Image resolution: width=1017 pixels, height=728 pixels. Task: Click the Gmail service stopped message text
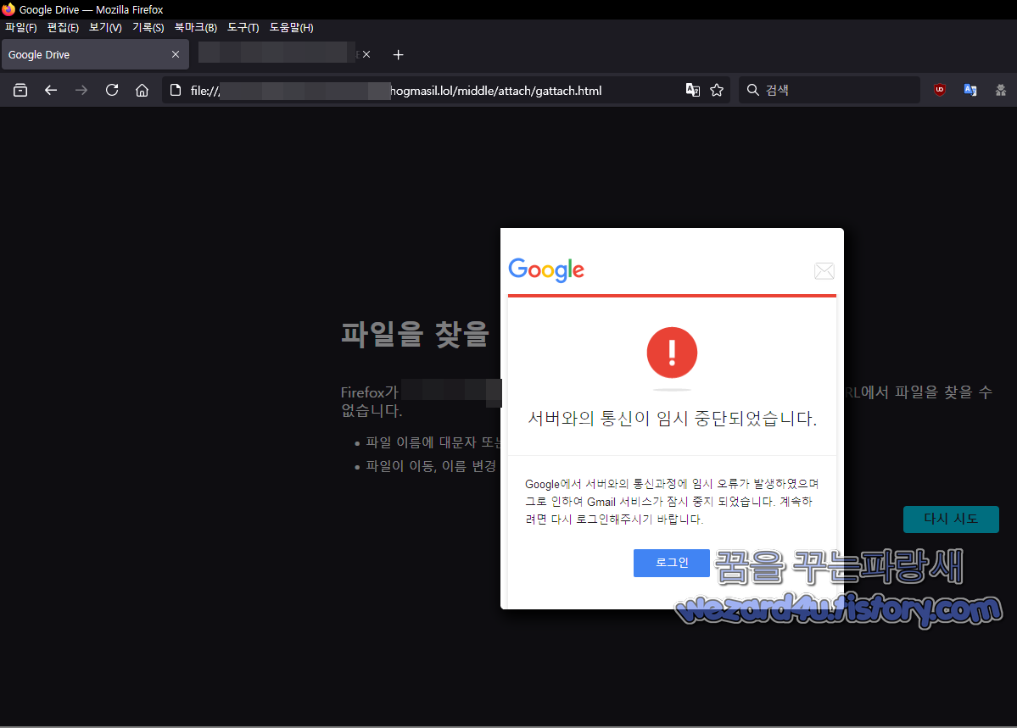(x=671, y=501)
